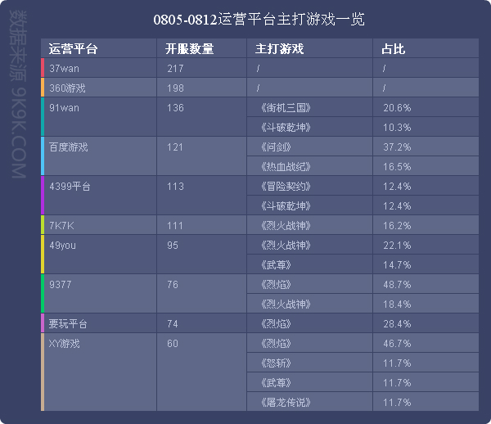The height and width of the screenshot is (424, 491).
Task: Click "11.7%" beside 《怒斩》
Action: 397,363
